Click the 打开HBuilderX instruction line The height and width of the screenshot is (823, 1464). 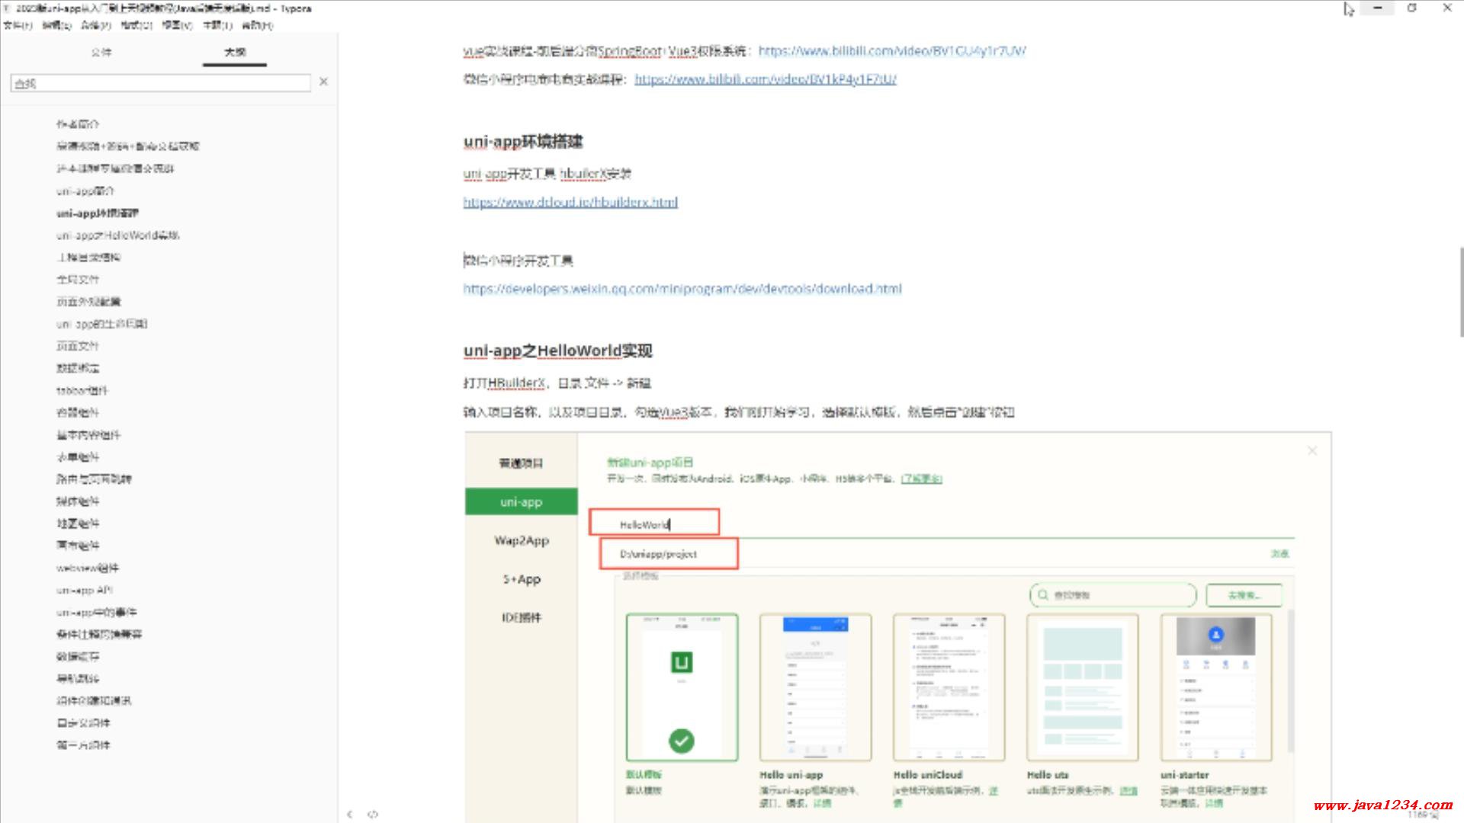(x=557, y=383)
